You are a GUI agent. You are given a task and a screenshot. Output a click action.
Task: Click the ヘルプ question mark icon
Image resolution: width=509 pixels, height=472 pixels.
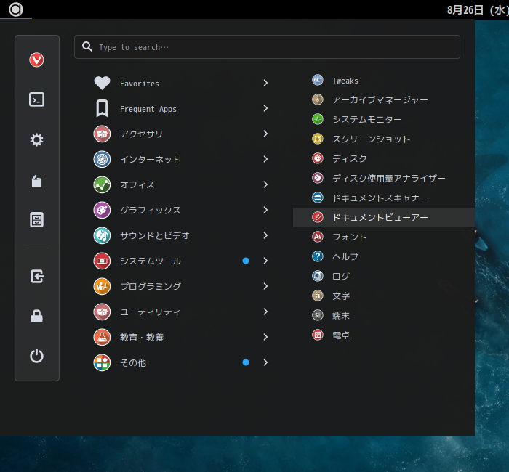[x=318, y=256]
